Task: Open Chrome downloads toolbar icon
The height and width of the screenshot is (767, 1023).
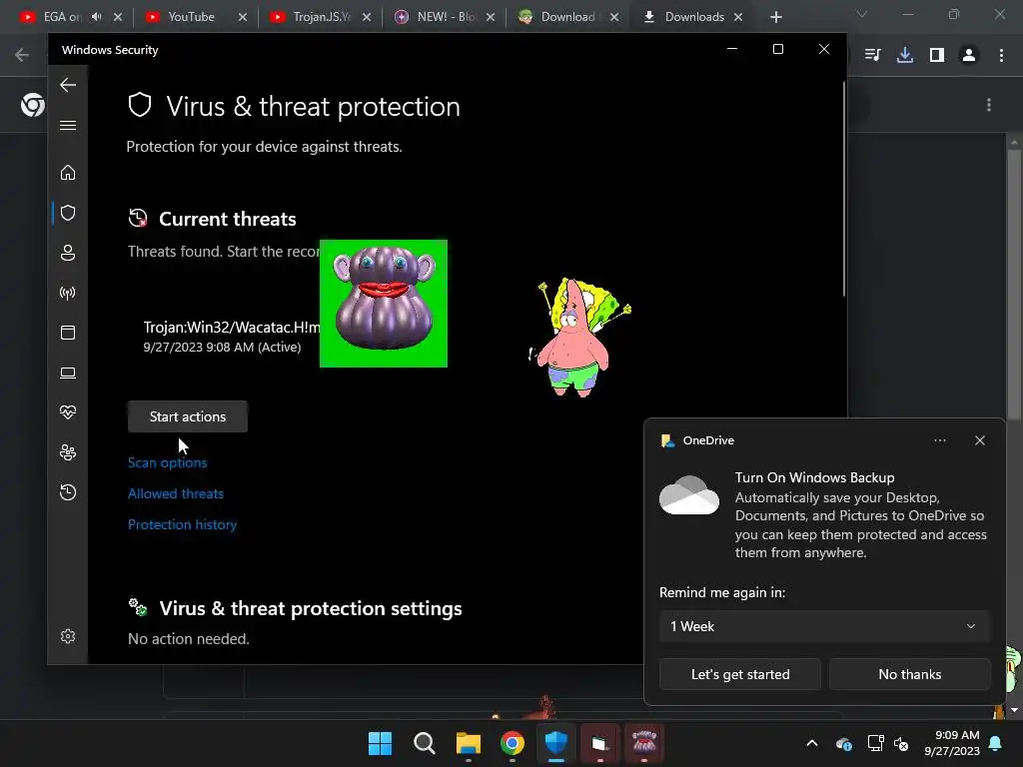Action: 905,55
